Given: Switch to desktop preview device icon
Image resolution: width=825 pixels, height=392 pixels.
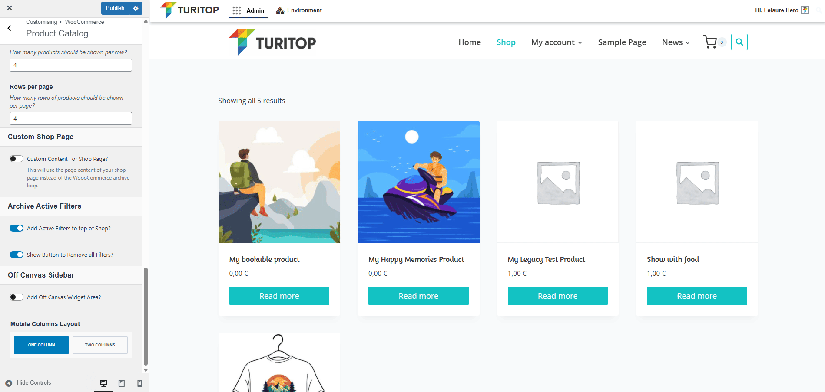Looking at the screenshot, I should [103, 383].
